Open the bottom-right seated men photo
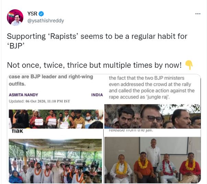The height and width of the screenshot is (184, 207). tap(152, 156)
